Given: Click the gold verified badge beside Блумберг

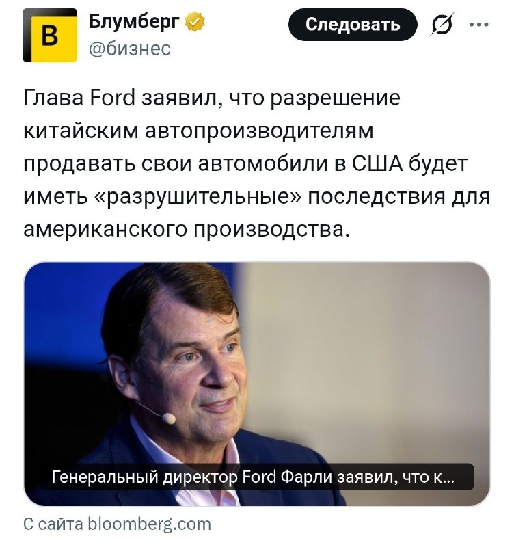Looking at the screenshot, I should tap(195, 23).
